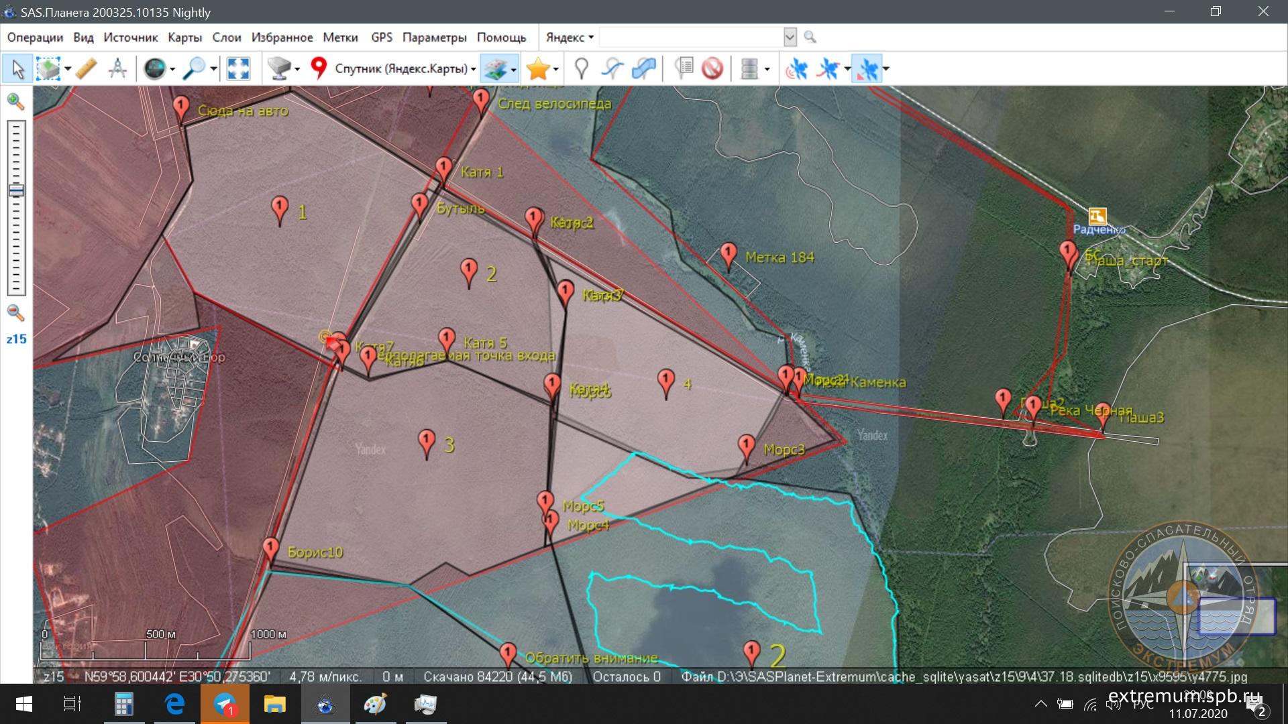Select the add path tool
The height and width of the screenshot is (724, 1288).
click(x=612, y=68)
